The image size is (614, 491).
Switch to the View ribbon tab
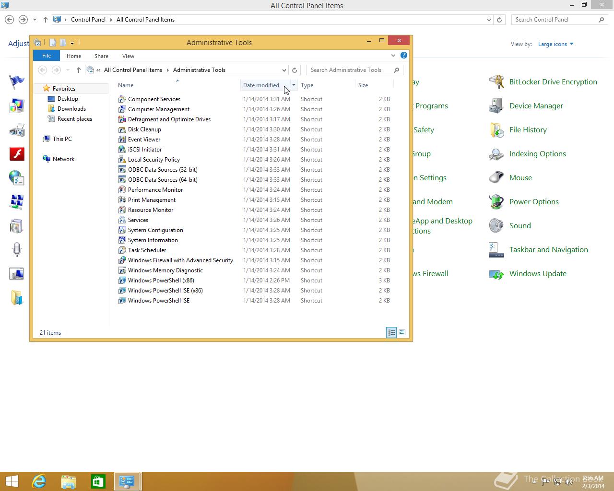[x=128, y=56]
